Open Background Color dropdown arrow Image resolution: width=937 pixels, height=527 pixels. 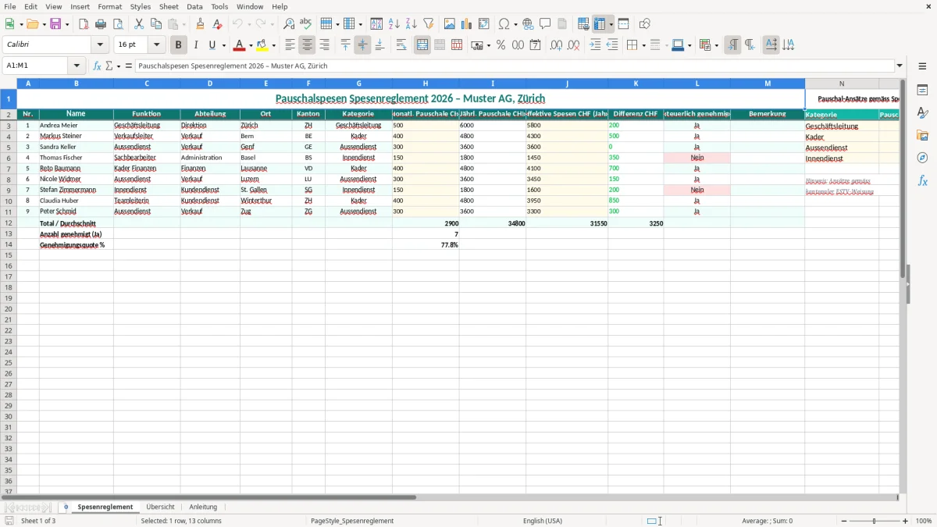[274, 45]
